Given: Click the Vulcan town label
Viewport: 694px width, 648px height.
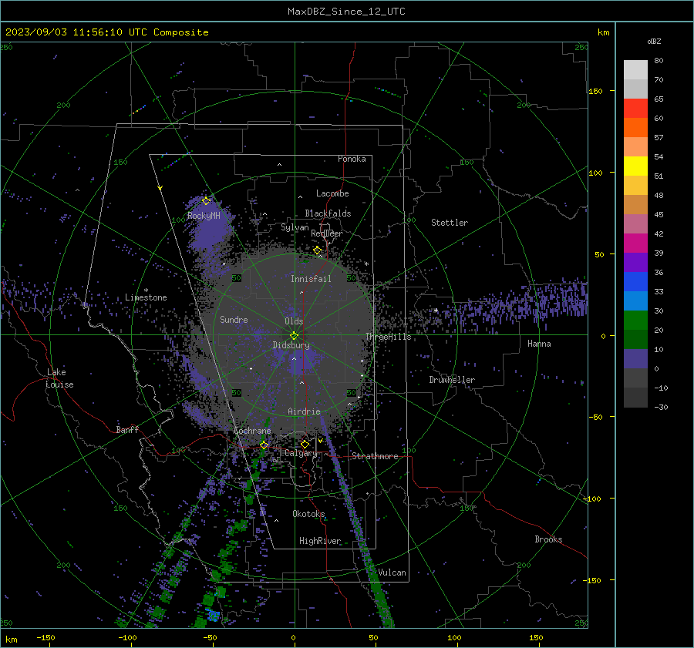Looking at the screenshot, I should (392, 572).
